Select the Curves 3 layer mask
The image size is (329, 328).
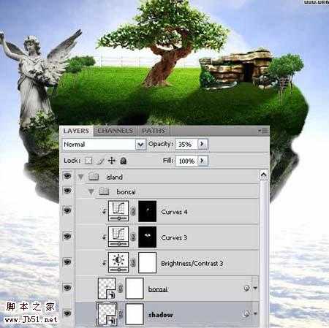coord(147,237)
